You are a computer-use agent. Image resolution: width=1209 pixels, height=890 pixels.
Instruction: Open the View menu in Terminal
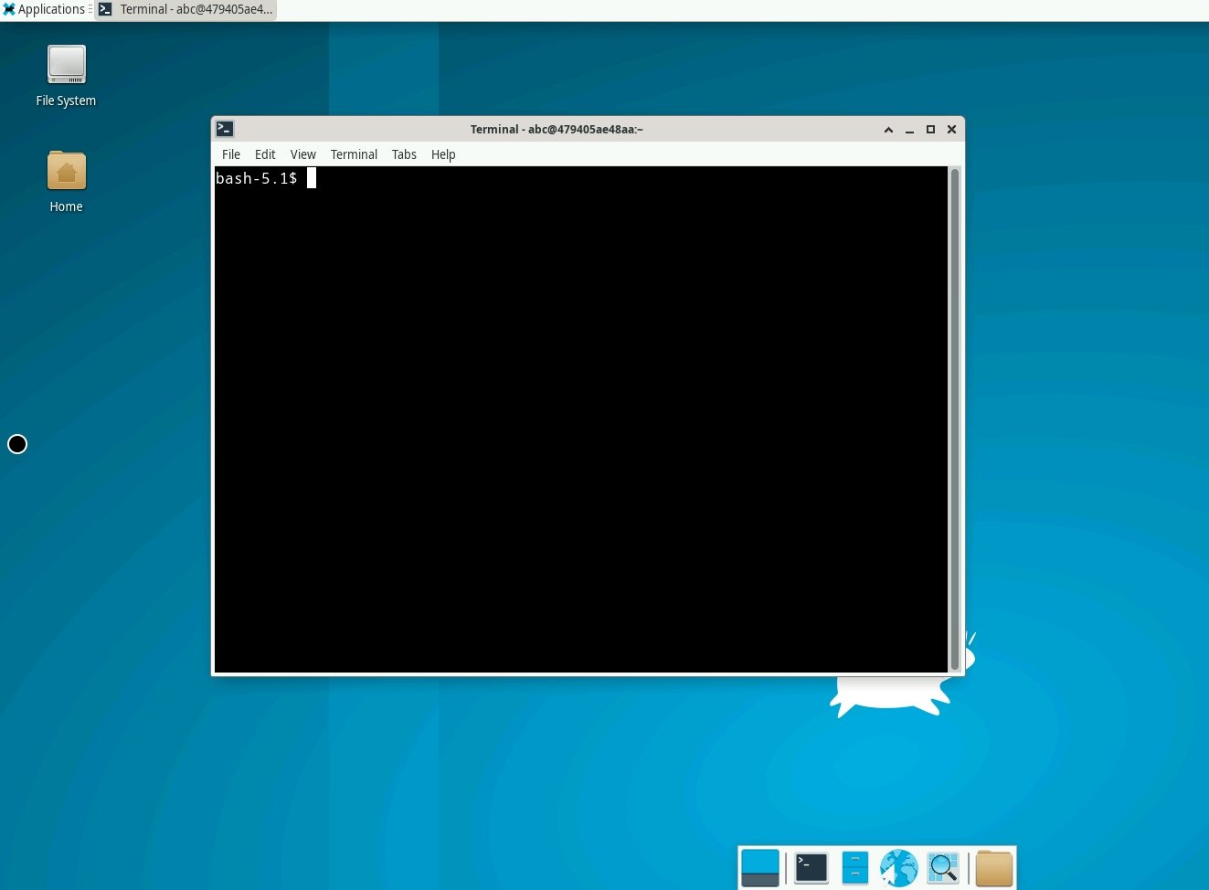302,154
